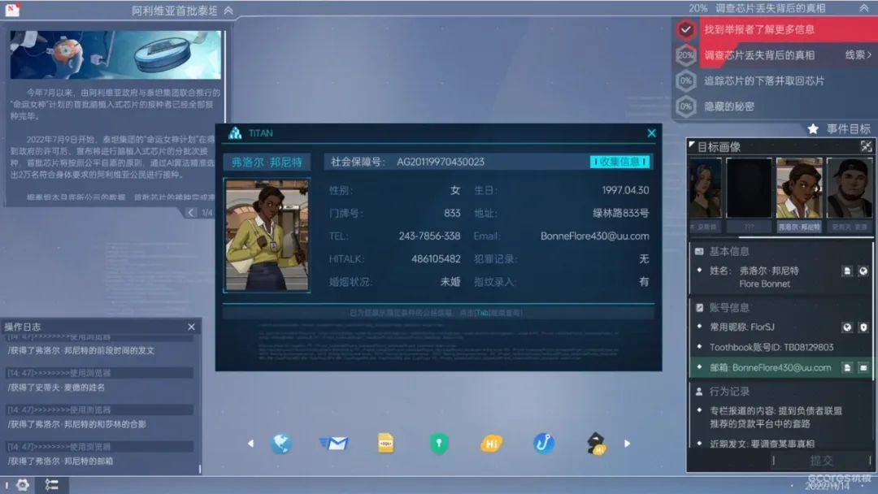This screenshot has height=494, width=878.
Task: Close the TITAN window
Action: [x=651, y=133]
